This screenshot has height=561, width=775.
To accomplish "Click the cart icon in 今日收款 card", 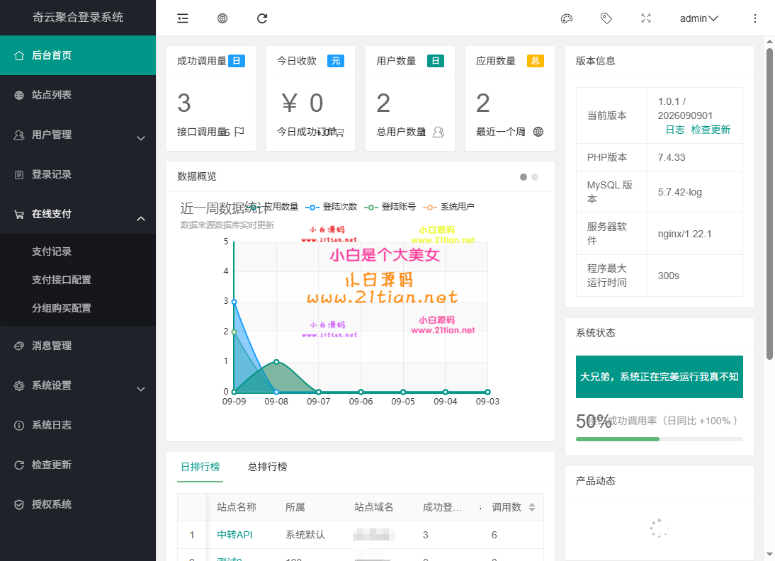I will (339, 132).
